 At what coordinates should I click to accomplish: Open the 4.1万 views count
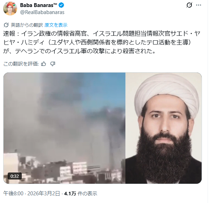point(70,194)
